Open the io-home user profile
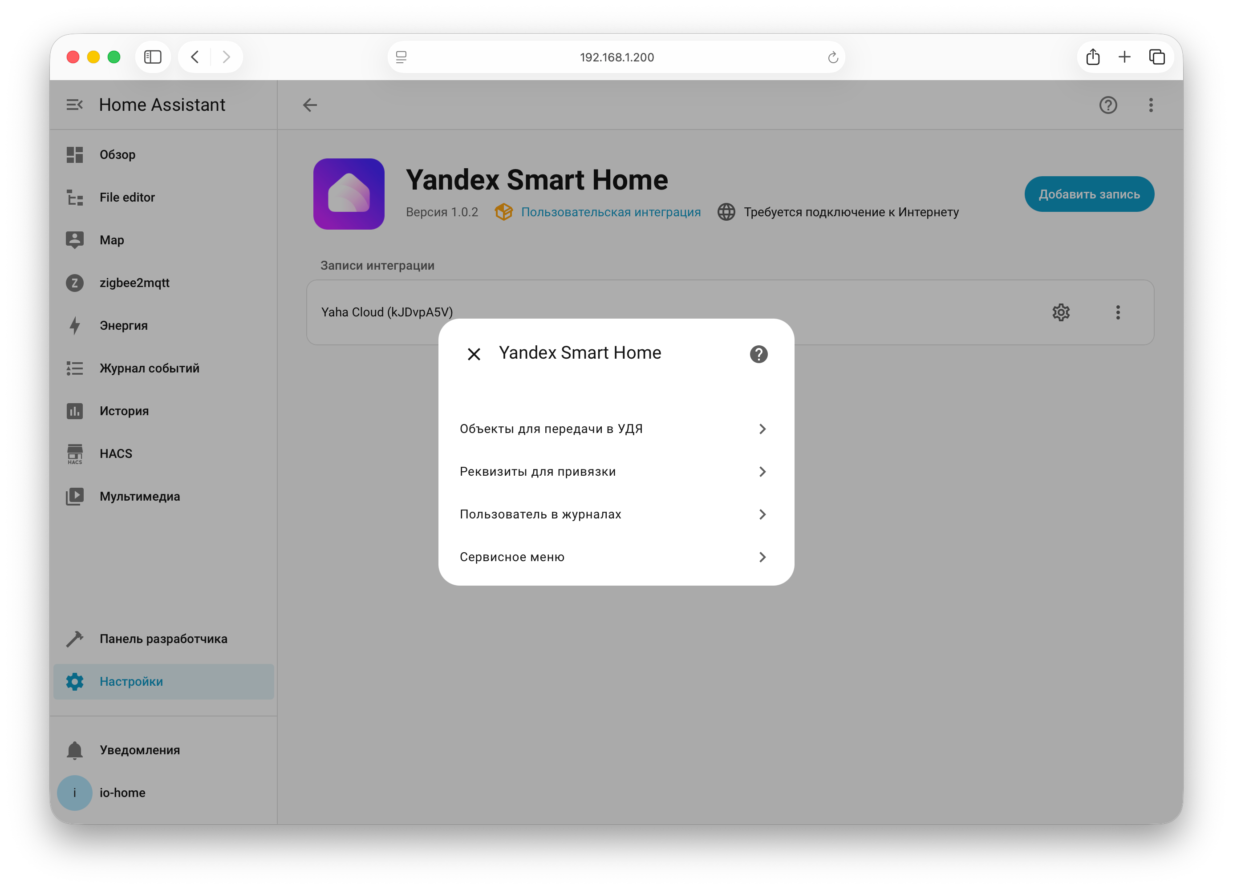The height and width of the screenshot is (890, 1233). [x=74, y=793]
